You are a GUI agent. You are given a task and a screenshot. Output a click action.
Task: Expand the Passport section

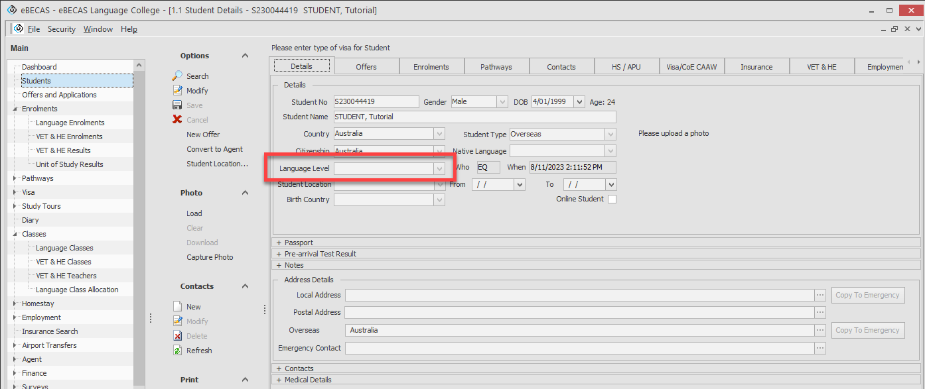[x=279, y=243]
